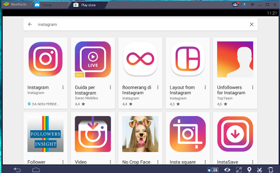Toggle the eye visibility icon in bottom bar
280x173 pixels.
227,170
